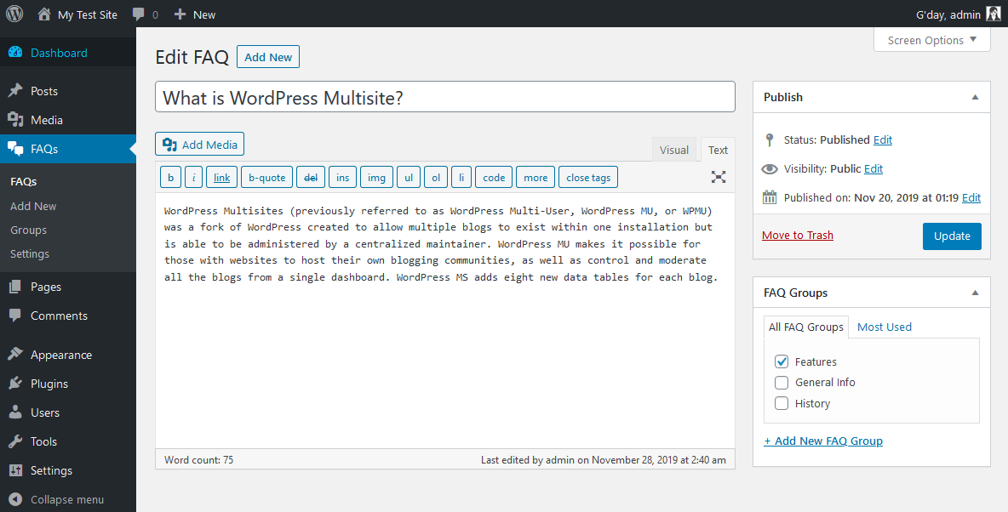This screenshot has height=512, width=1008.
Task: Click the Users person icon
Action: [x=15, y=412]
